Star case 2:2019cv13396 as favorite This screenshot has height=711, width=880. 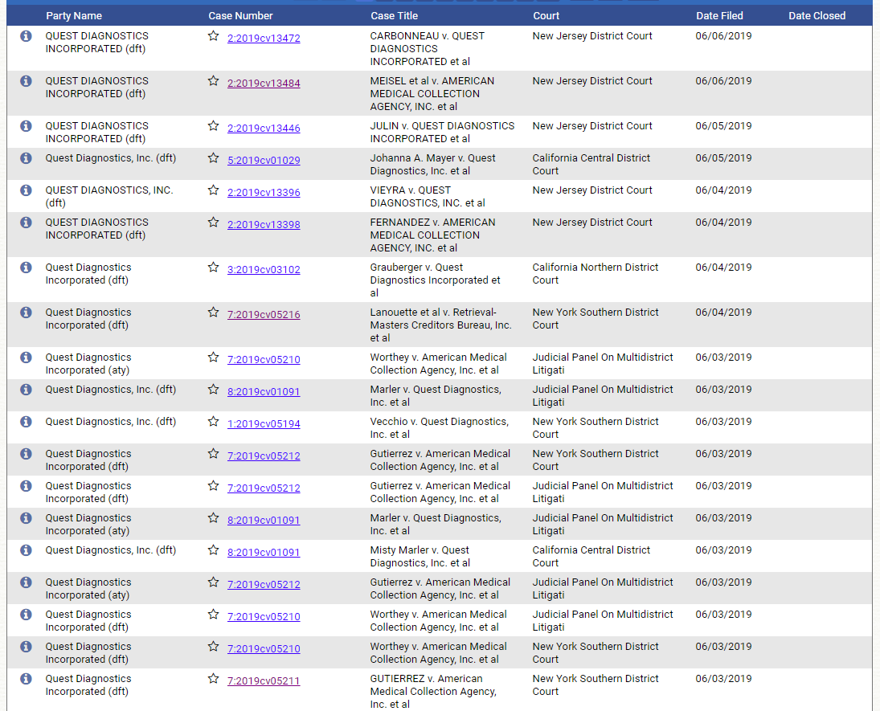pyautogui.click(x=213, y=190)
